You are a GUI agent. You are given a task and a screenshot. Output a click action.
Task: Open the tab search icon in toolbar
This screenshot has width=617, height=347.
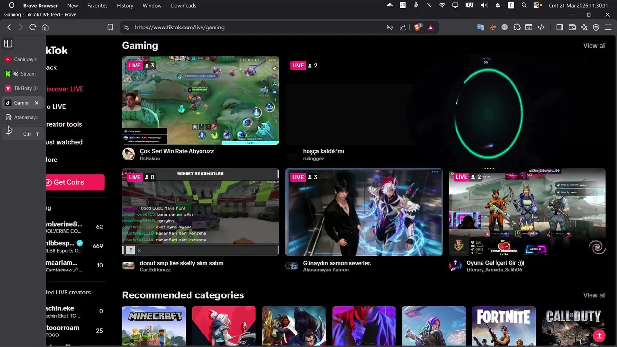(529, 27)
